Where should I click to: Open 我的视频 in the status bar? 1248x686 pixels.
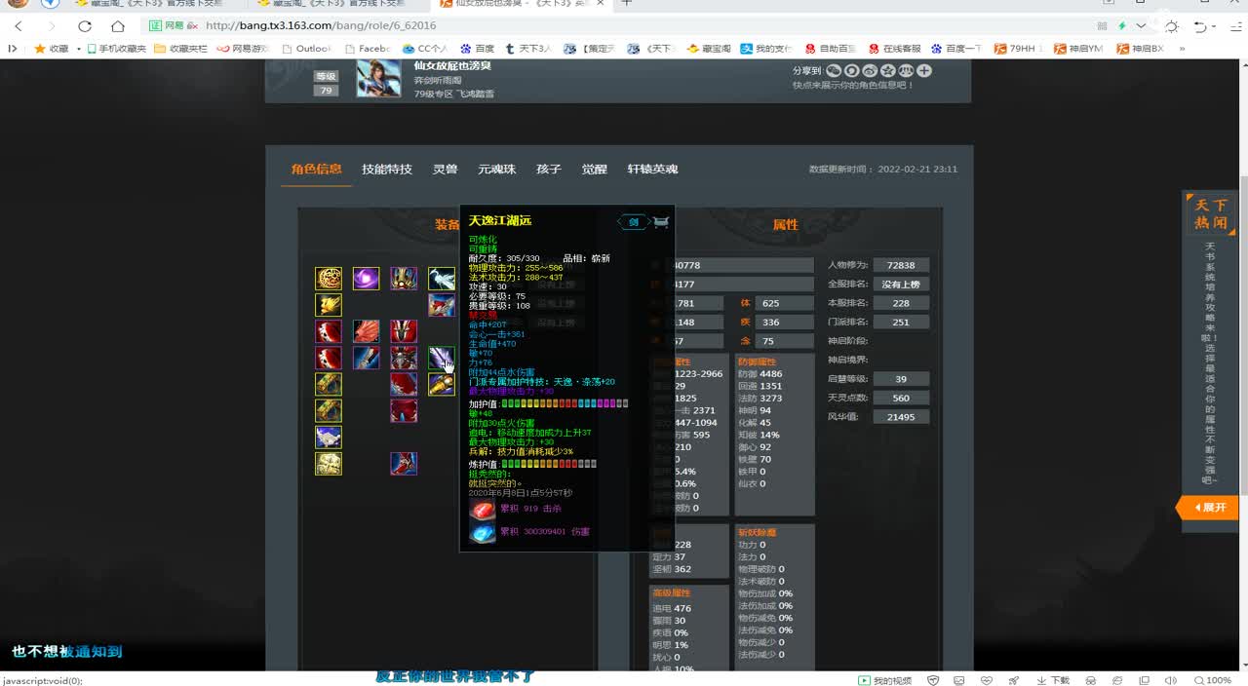point(885,680)
